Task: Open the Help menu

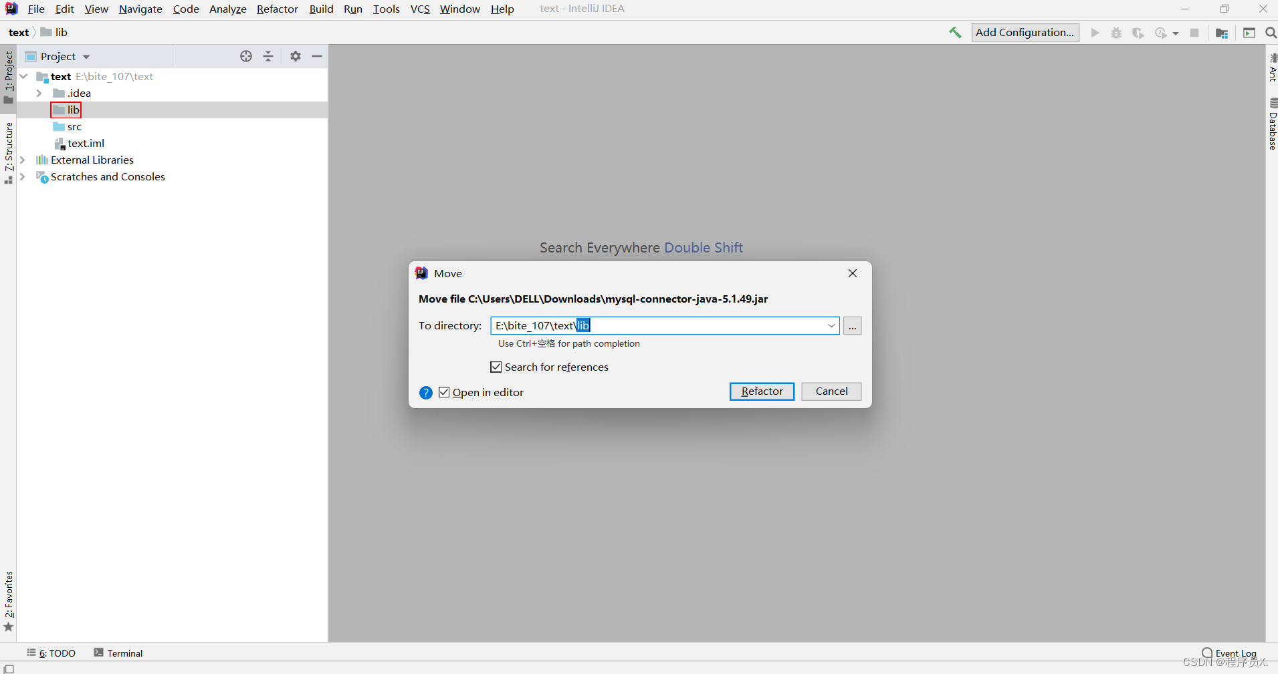Action: [502, 9]
